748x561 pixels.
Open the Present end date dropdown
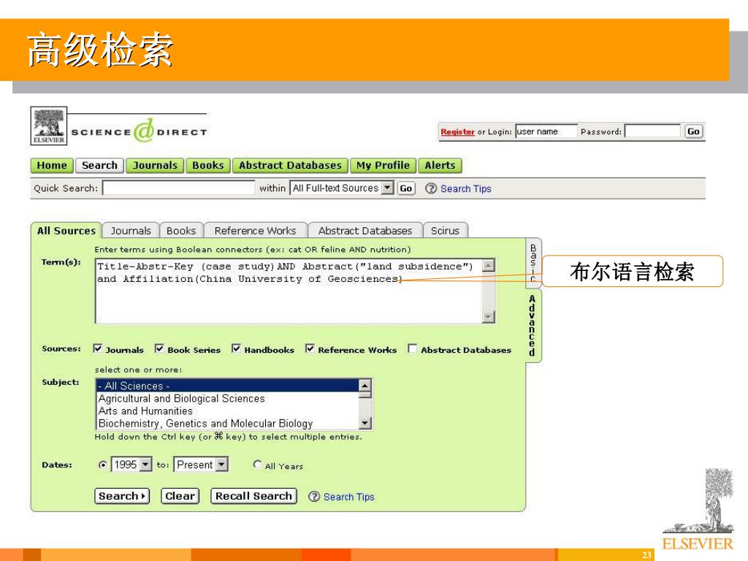coord(222,464)
